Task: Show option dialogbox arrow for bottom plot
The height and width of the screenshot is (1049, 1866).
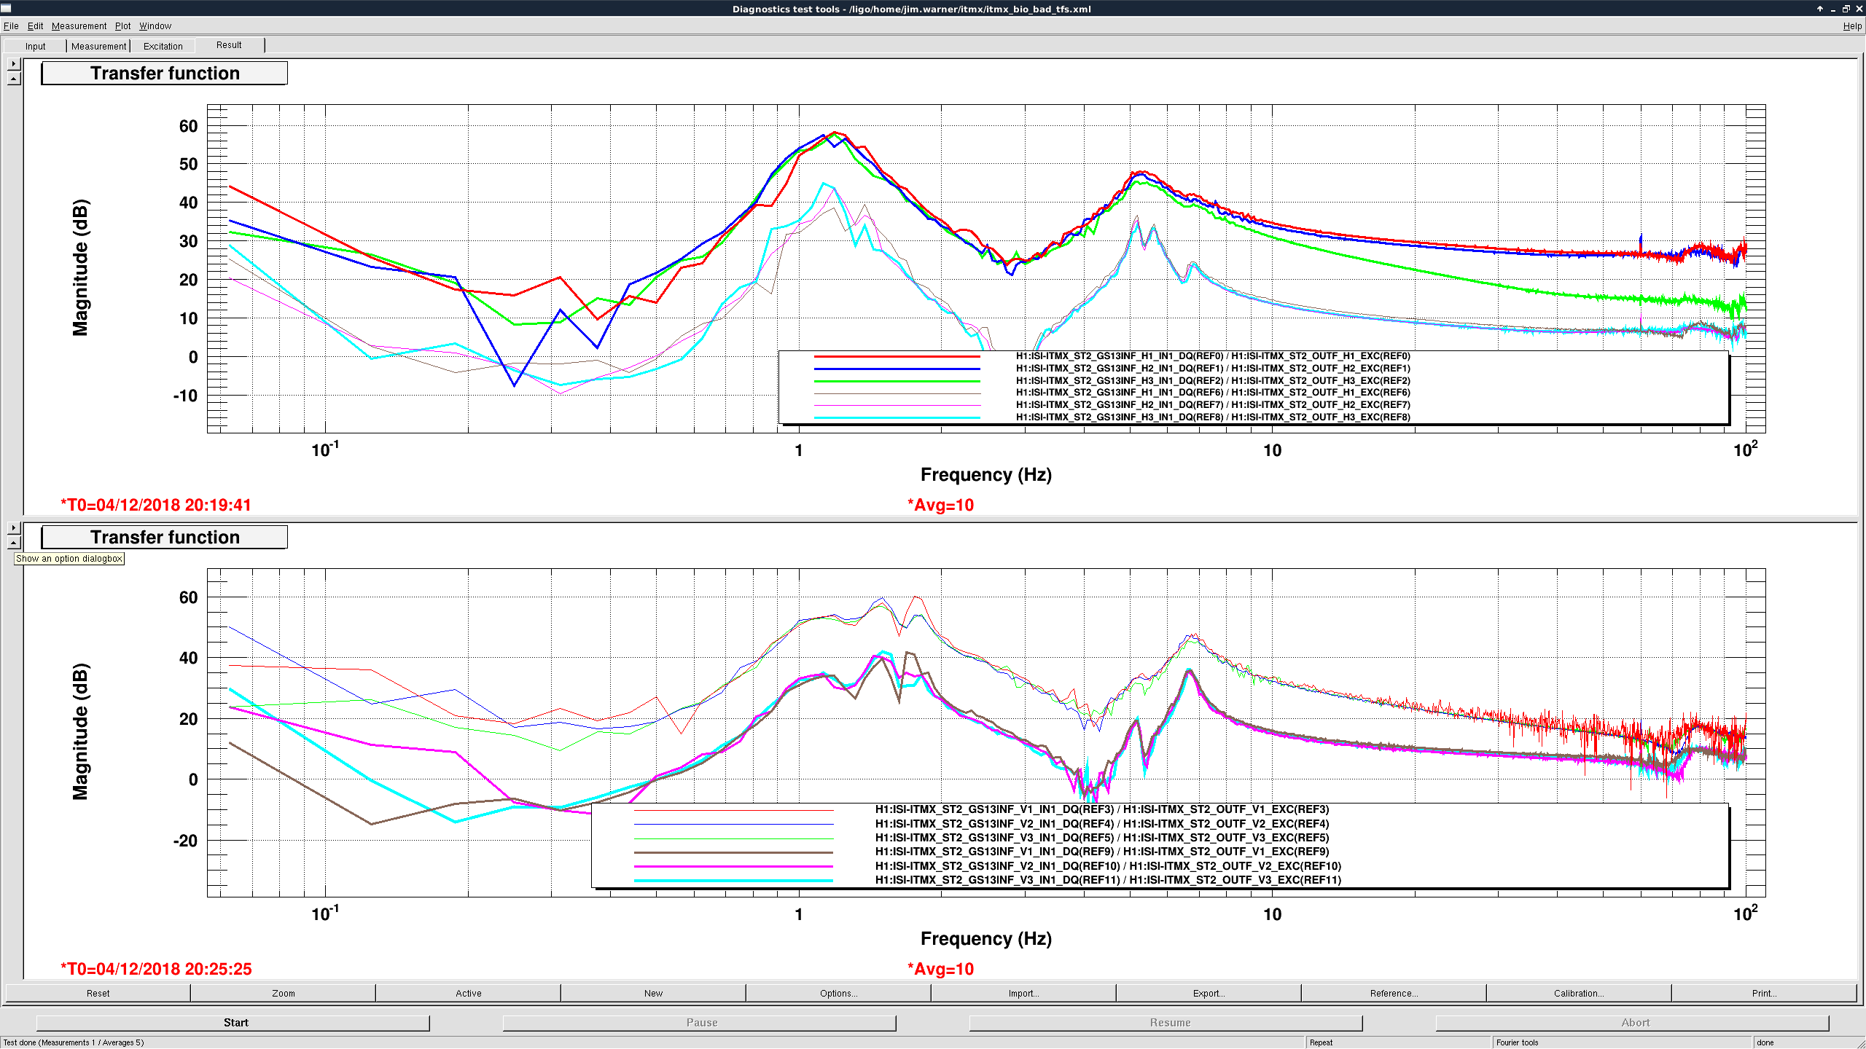Action: [14, 527]
